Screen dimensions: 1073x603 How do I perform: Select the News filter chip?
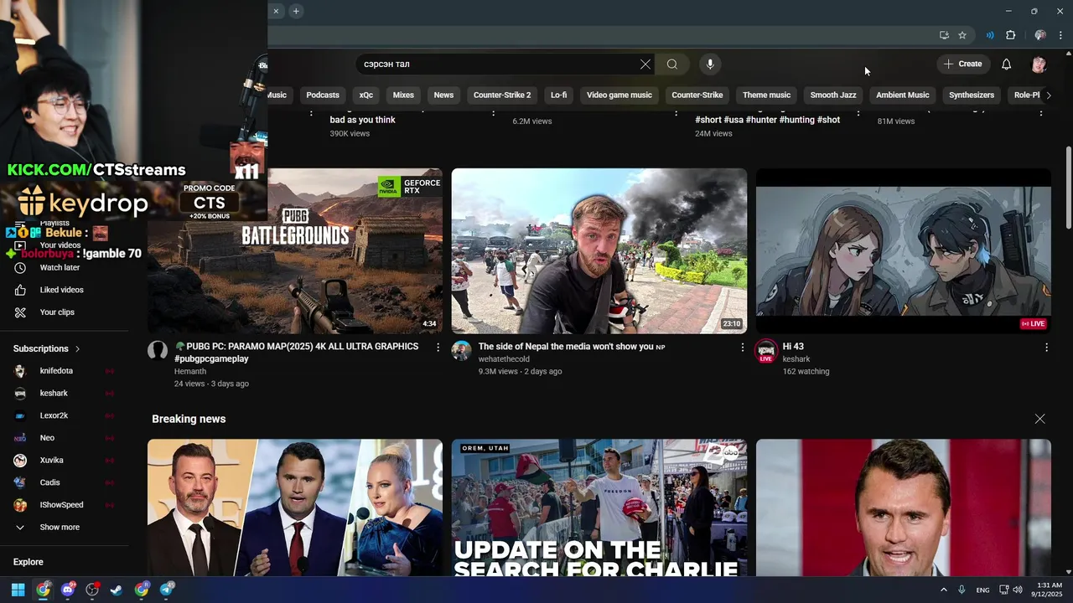[443, 95]
